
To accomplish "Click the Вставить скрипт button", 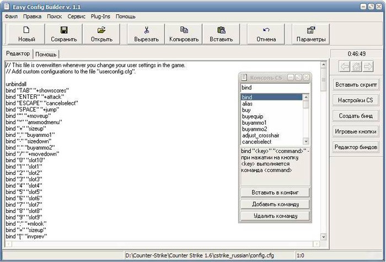I will tap(356, 84).
